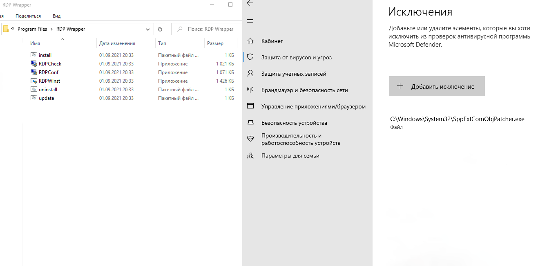Select the uninstall file name
538x266 pixels.
[48, 89]
